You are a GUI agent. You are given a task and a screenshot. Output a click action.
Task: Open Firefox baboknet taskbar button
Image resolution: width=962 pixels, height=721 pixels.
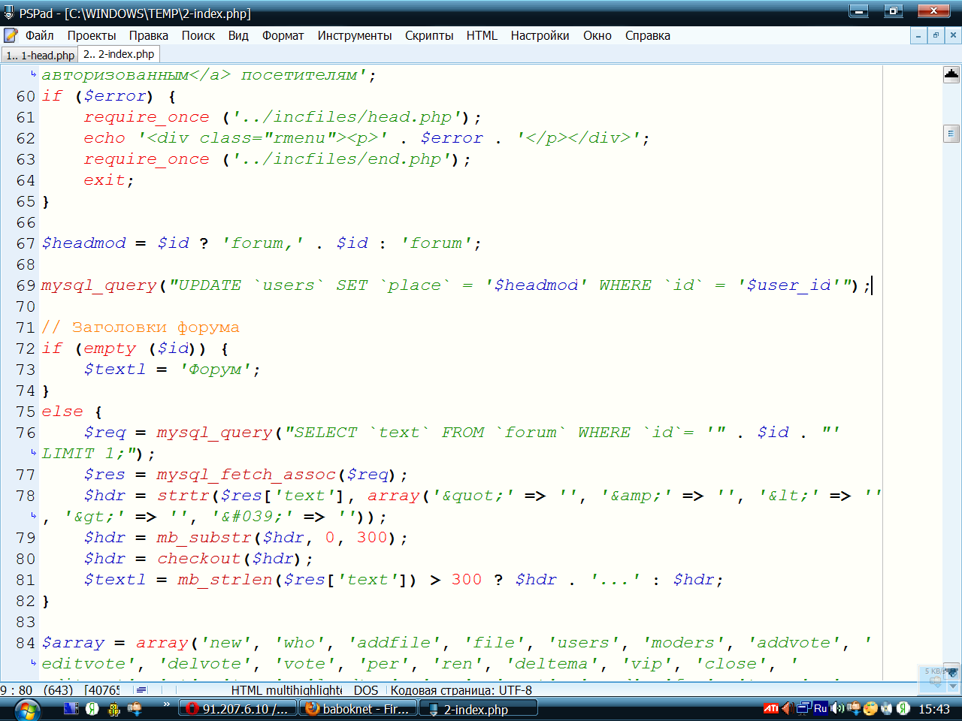click(358, 709)
